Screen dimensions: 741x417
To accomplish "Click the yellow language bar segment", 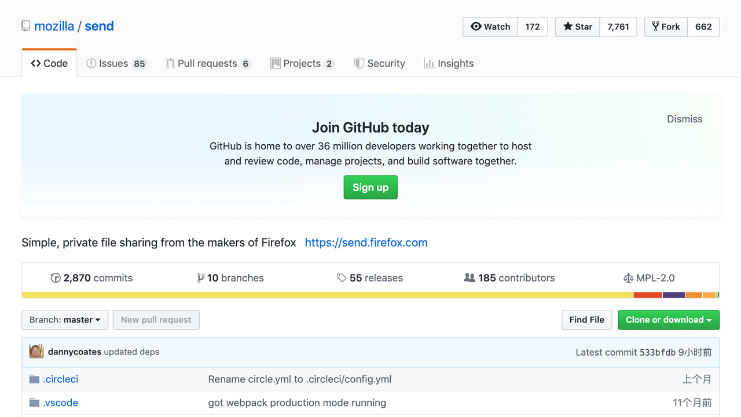I will point(327,295).
